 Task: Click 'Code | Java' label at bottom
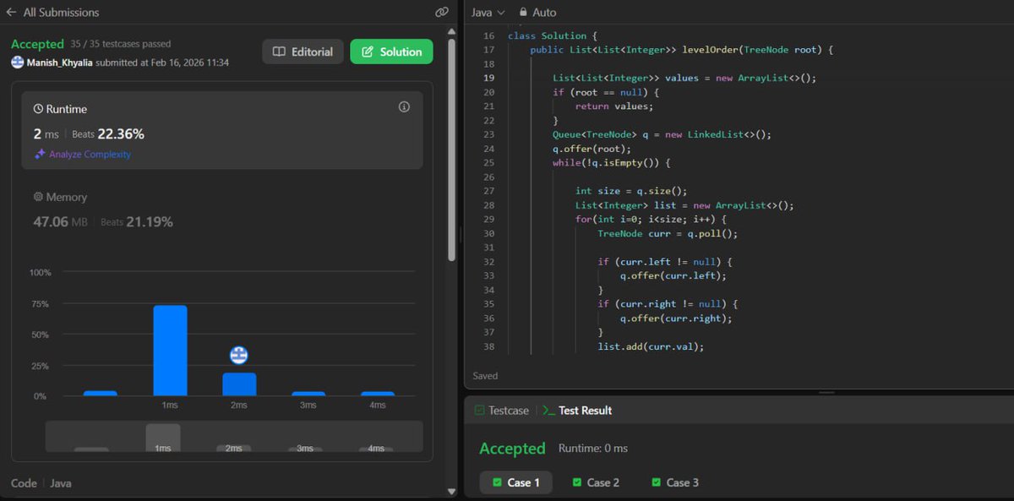click(41, 483)
